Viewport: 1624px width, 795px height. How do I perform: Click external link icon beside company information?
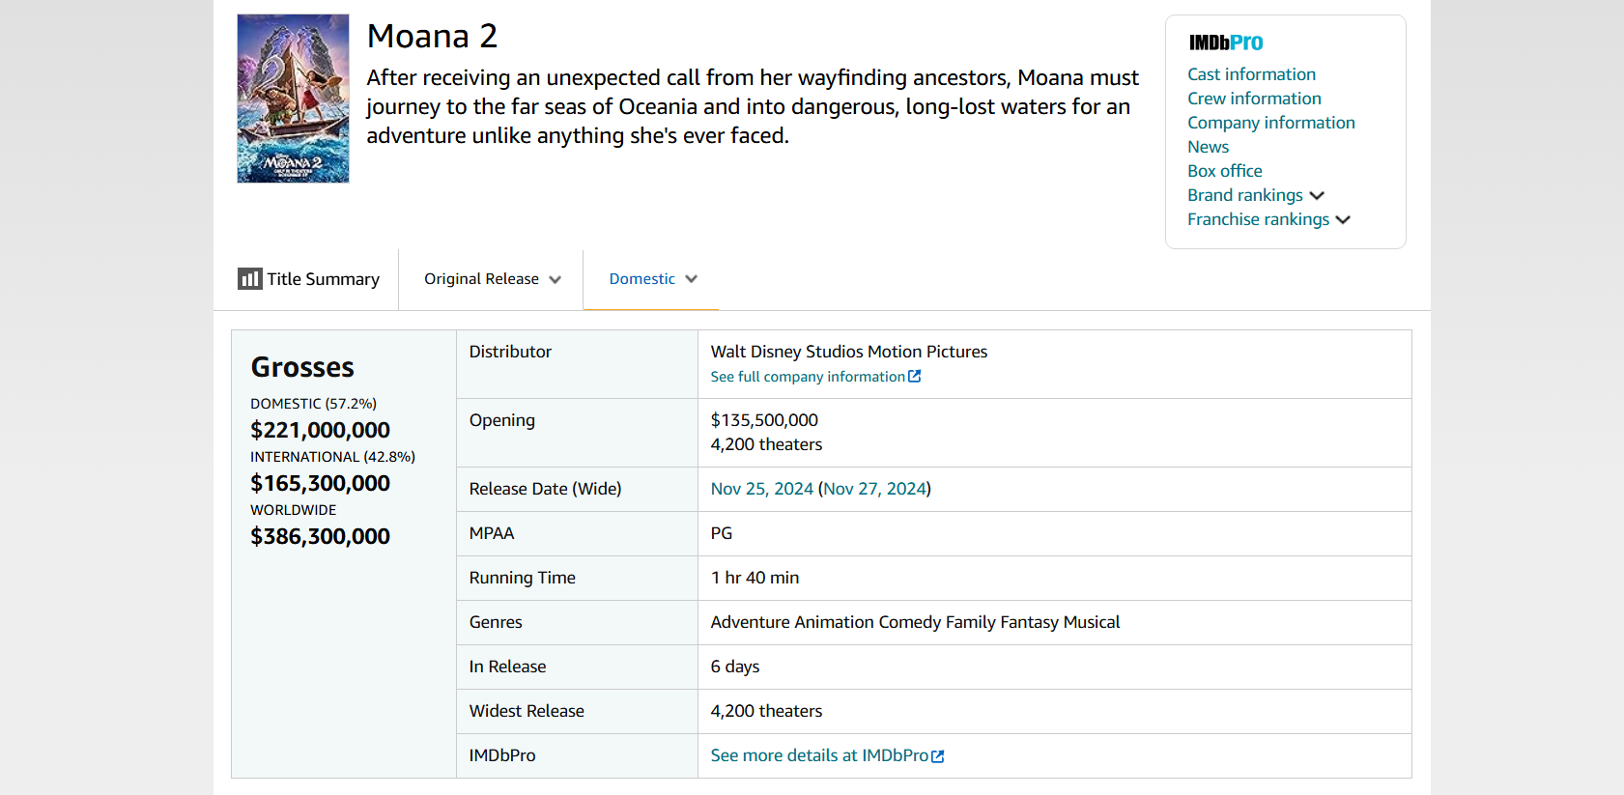click(915, 376)
